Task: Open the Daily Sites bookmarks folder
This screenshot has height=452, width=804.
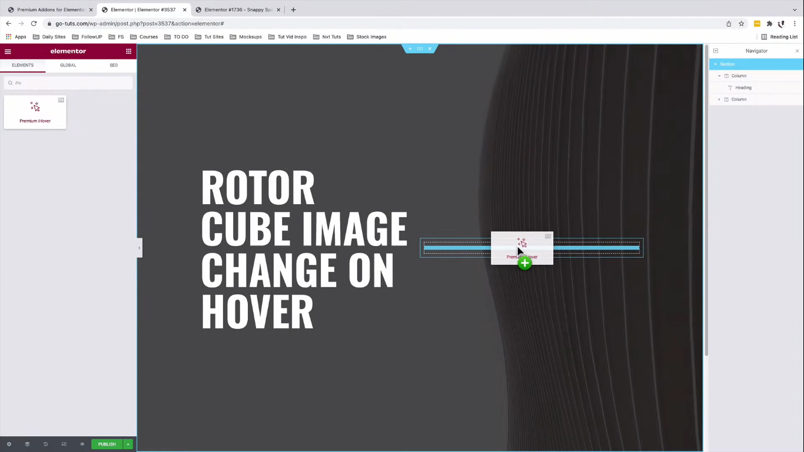Action: 49,36
